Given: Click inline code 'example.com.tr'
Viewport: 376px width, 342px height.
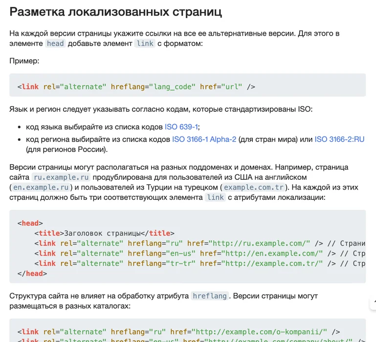Looking at the screenshot, I should point(254,187).
